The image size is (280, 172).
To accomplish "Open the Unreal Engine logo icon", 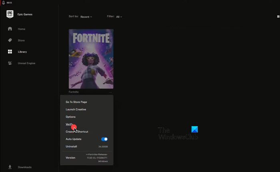I will [x=10, y=63].
